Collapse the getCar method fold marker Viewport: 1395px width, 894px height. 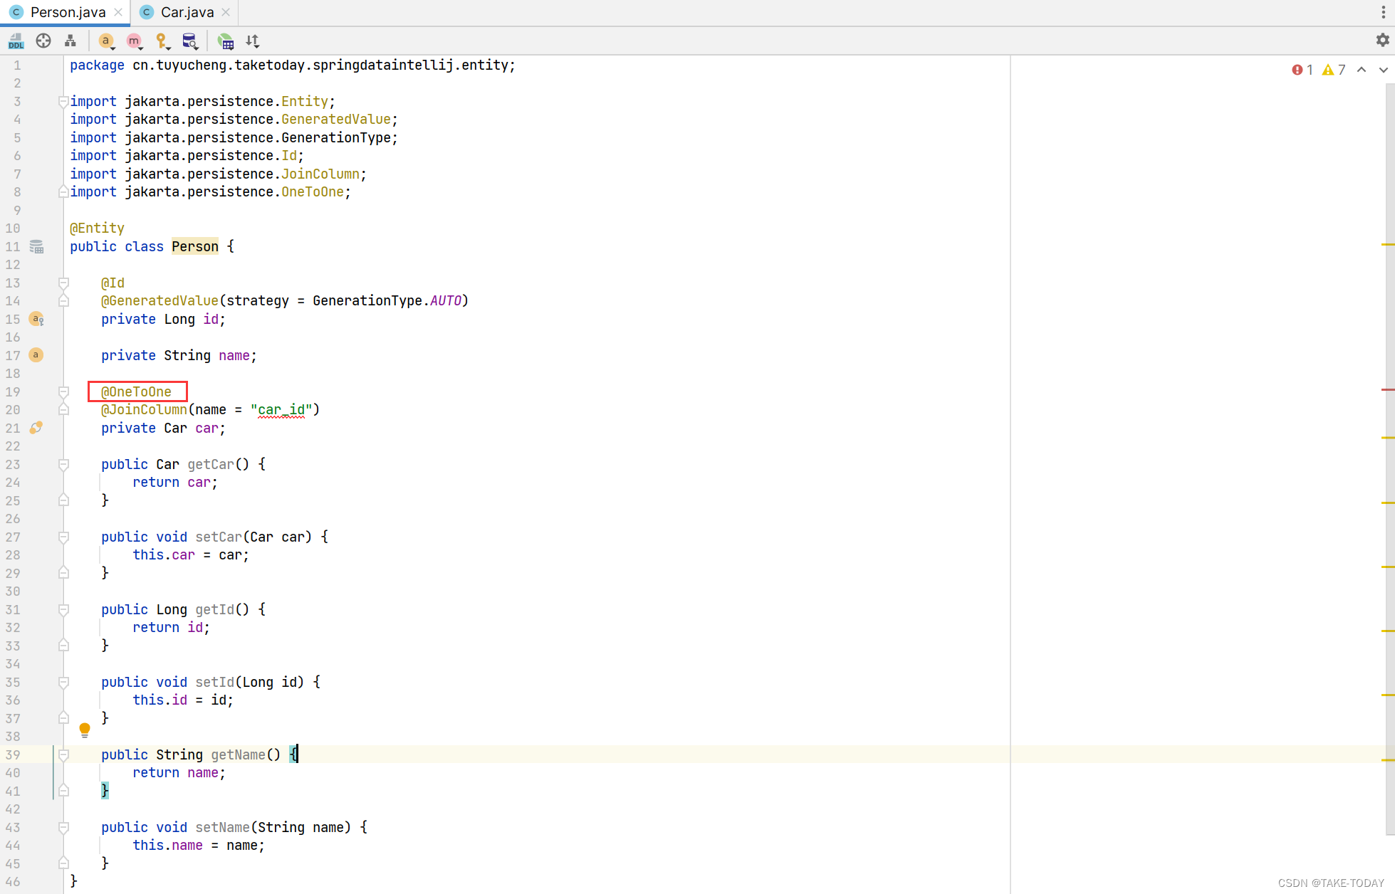click(x=63, y=465)
